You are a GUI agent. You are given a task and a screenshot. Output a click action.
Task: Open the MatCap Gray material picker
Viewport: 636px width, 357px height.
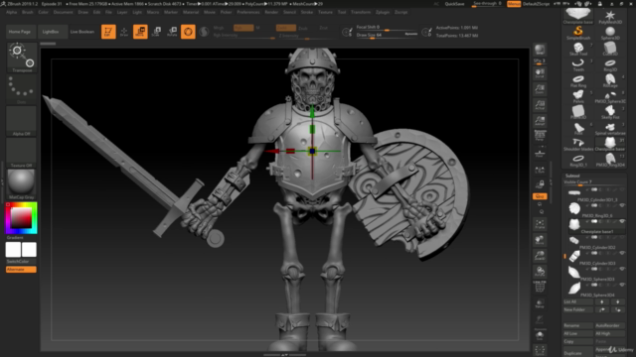(22, 184)
